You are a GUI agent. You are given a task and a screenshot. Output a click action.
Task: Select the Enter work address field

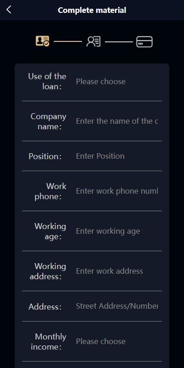coord(117,271)
